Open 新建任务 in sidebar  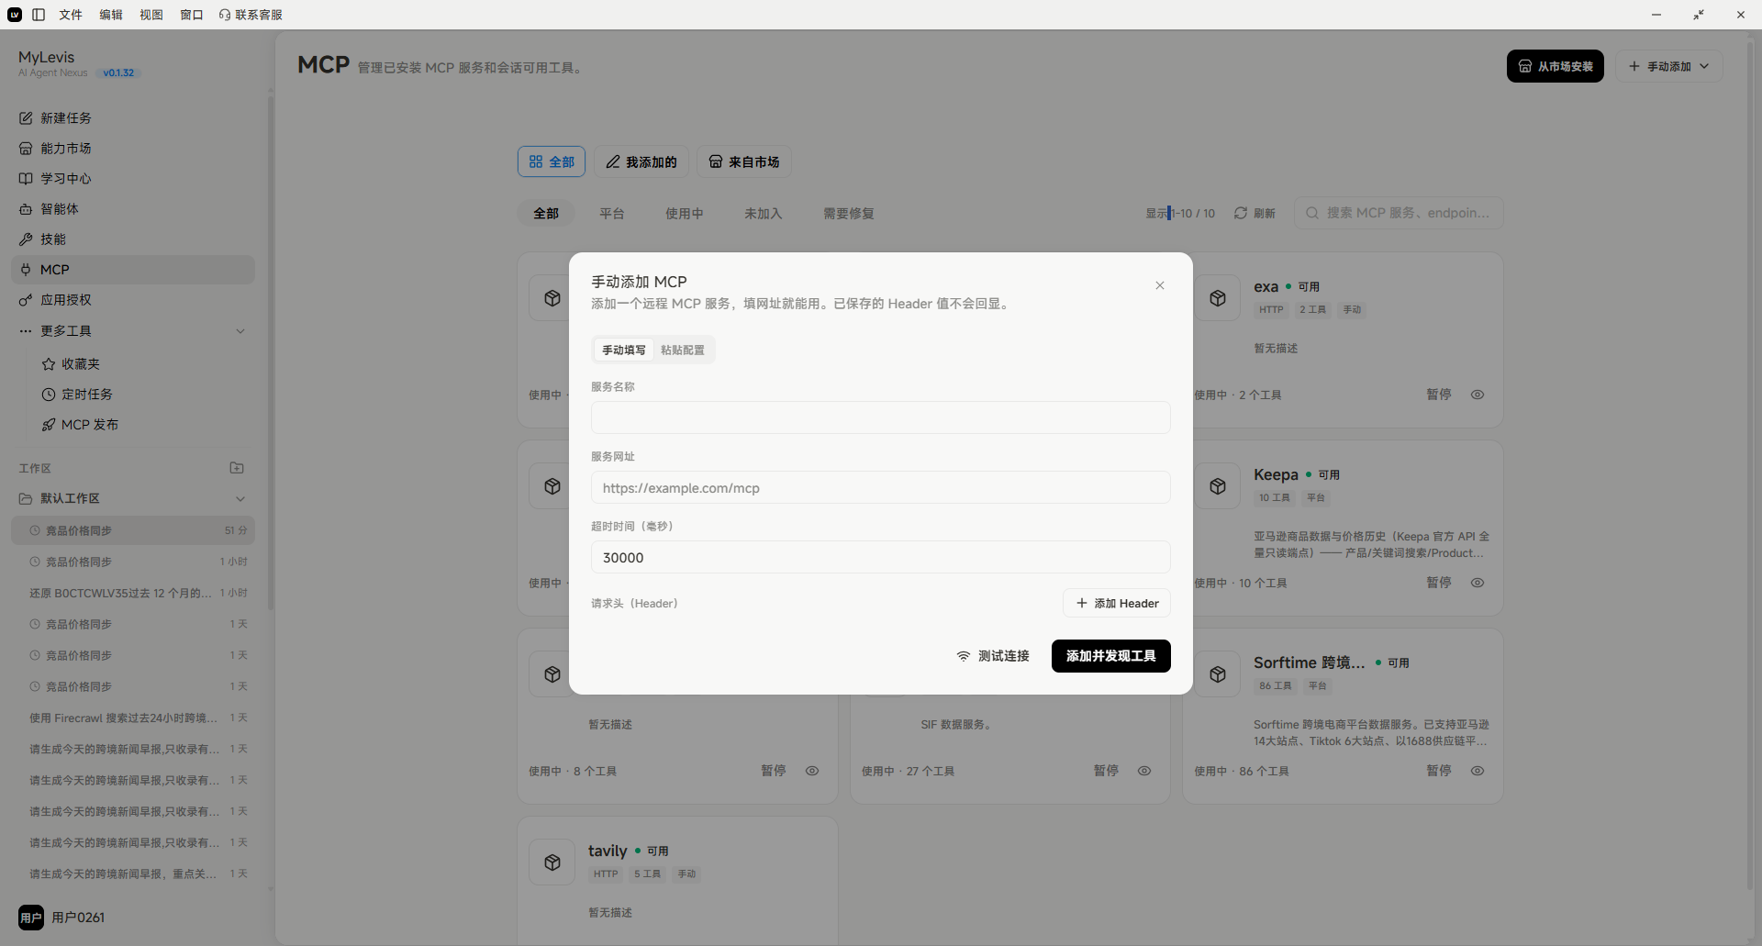click(133, 117)
